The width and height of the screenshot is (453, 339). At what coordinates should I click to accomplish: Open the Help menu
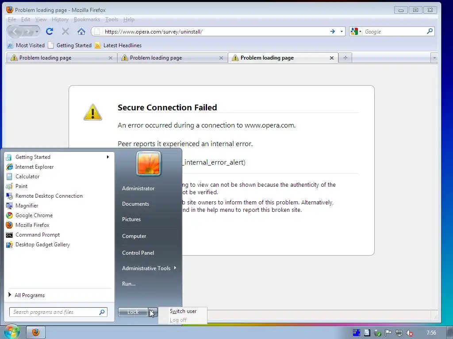click(129, 19)
